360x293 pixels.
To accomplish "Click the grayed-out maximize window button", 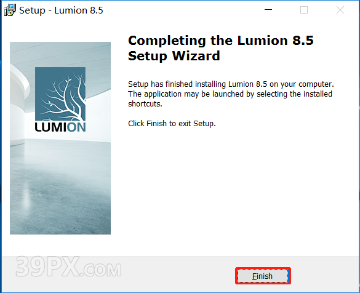I will (304, 10).
